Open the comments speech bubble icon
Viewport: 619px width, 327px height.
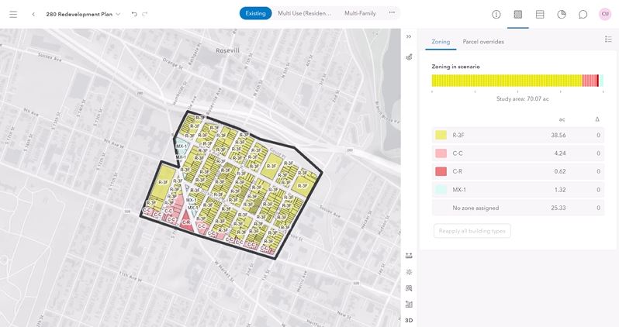(583, 14)
